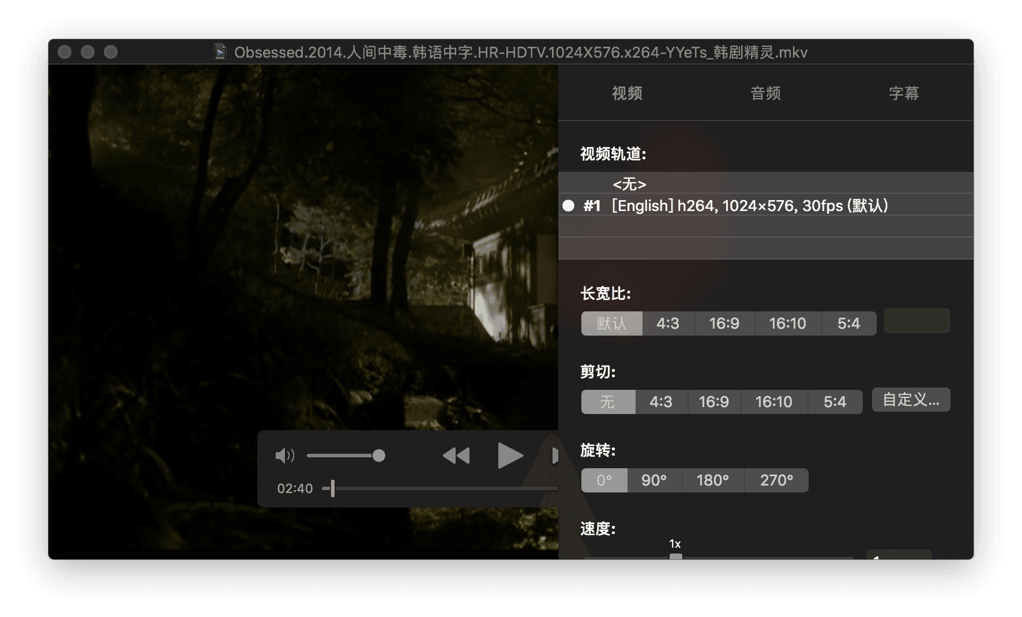
Task: Click the MKV file icon in title bar
Action: [x=220, y=52]
